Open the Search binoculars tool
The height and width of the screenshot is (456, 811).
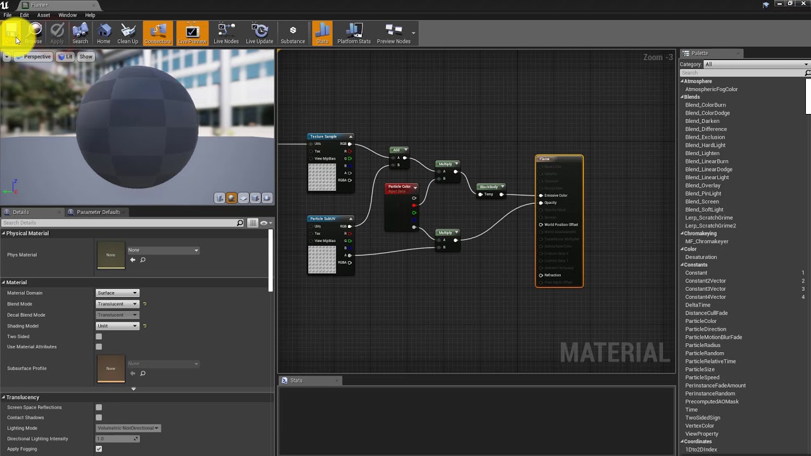pyautogui.click(x=80, y=34)
